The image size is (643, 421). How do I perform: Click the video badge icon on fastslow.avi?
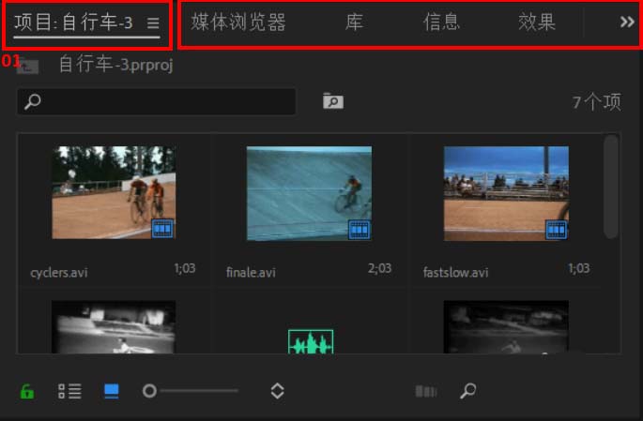point(556,230)
